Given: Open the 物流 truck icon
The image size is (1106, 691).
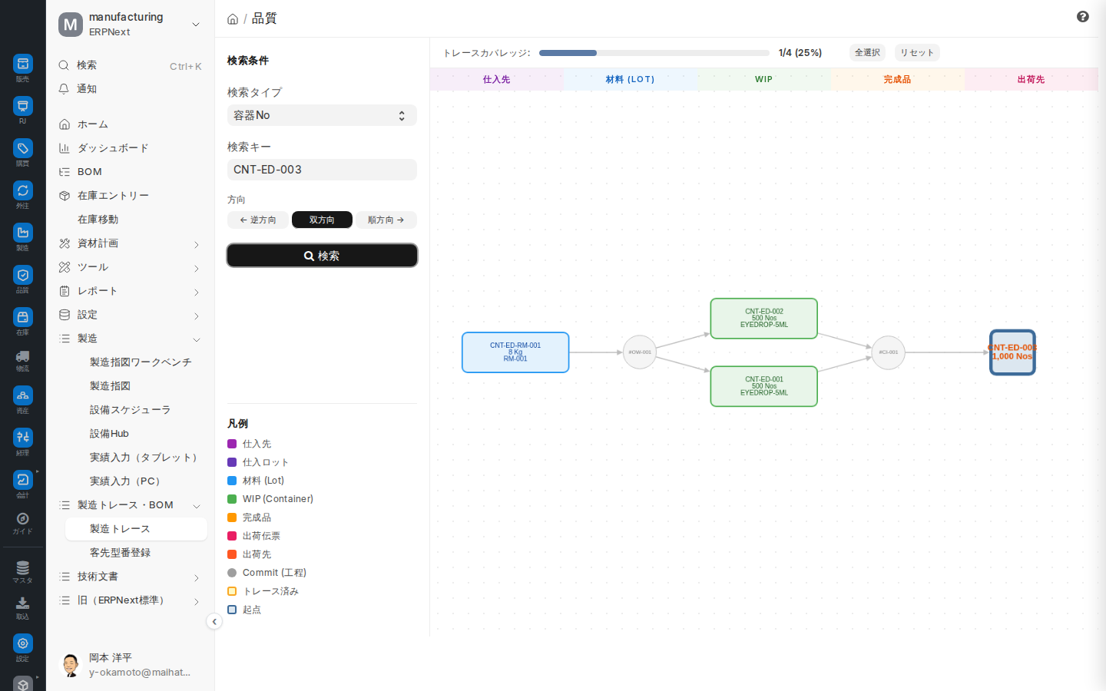Looking at the screenshot, I should pyautogui.click(x=23, y=356).
